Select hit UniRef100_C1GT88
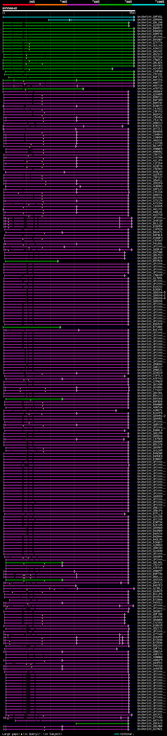 tap(150, 143)
